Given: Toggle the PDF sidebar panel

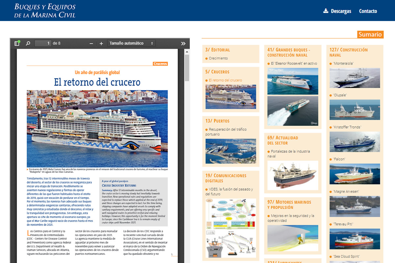Looking at the screenshot, I should pyautogui.click(x=17, y=43).
